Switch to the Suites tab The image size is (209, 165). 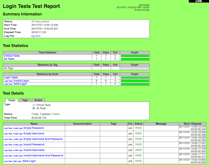[38, 100]
